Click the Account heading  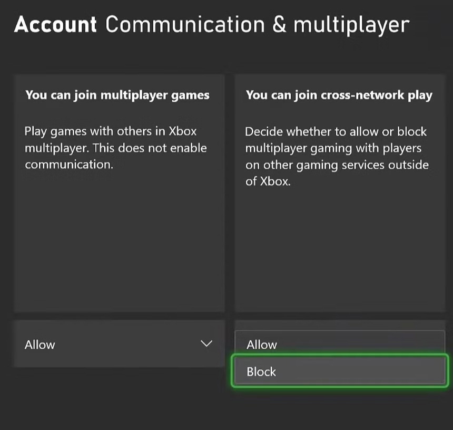[55, 24]
